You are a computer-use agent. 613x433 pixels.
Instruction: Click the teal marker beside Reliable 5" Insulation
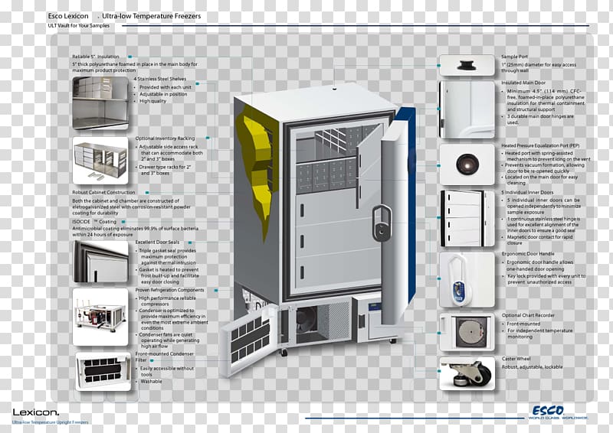129,57
